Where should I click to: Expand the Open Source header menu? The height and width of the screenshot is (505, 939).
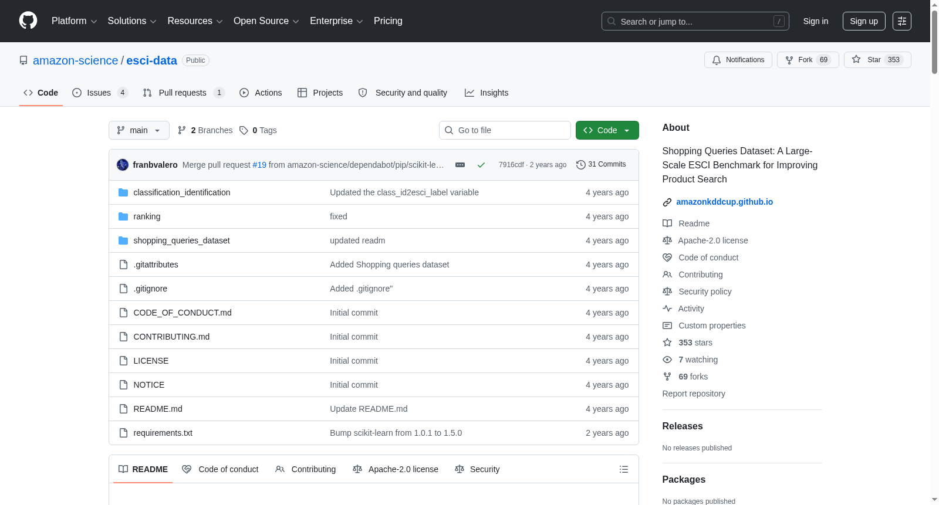[x=266, y=21]
